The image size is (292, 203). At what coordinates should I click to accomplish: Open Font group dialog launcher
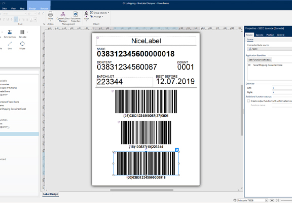[44, 24]
